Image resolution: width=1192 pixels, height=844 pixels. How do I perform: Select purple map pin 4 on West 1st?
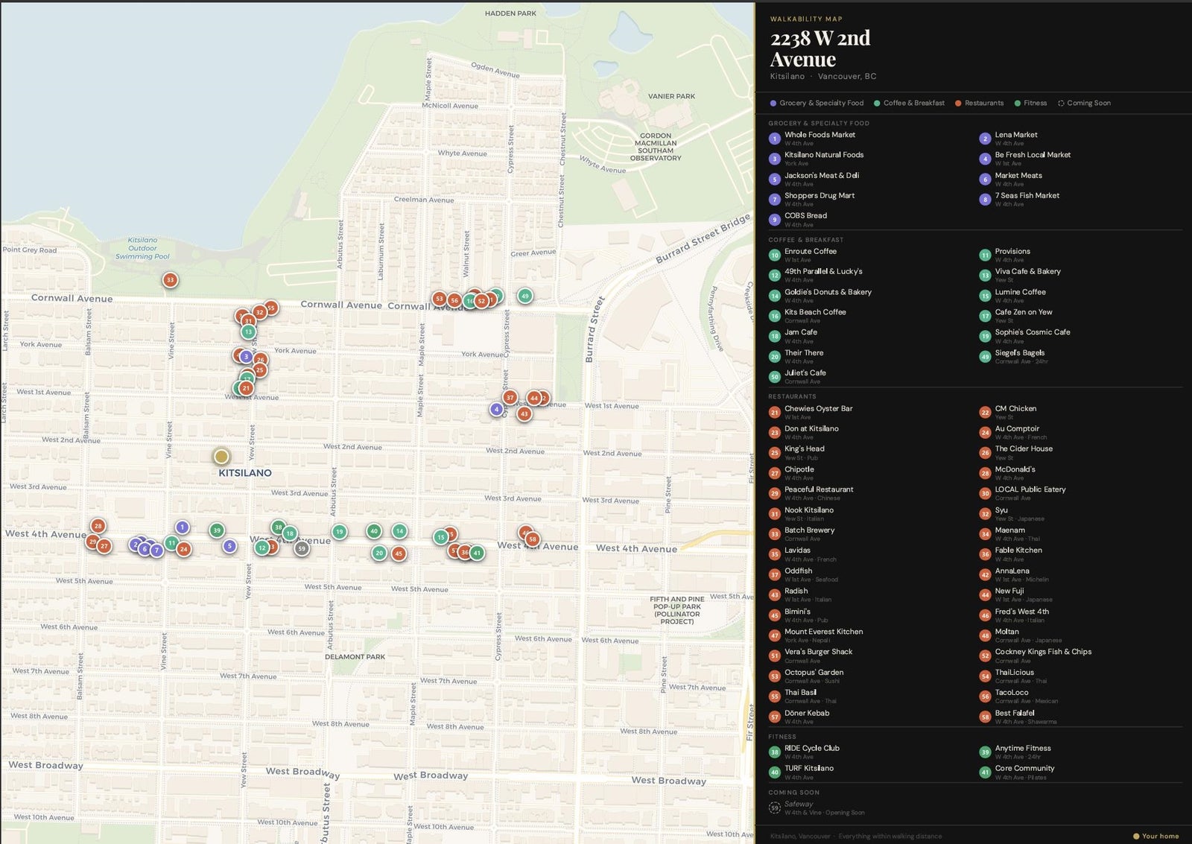point(496,409)
